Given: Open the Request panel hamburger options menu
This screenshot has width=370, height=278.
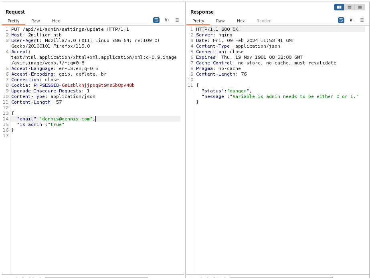Looking at the screenshot, I should click(x=177, y=20).
